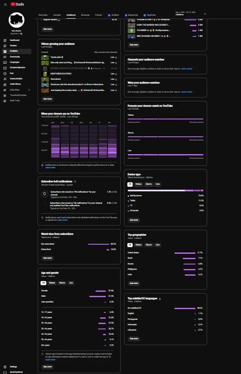Image resolution: width=241 pixels, height=374 pixels.
Task: Select Videos filter in Top geographies card
Action: pos(138,245)
